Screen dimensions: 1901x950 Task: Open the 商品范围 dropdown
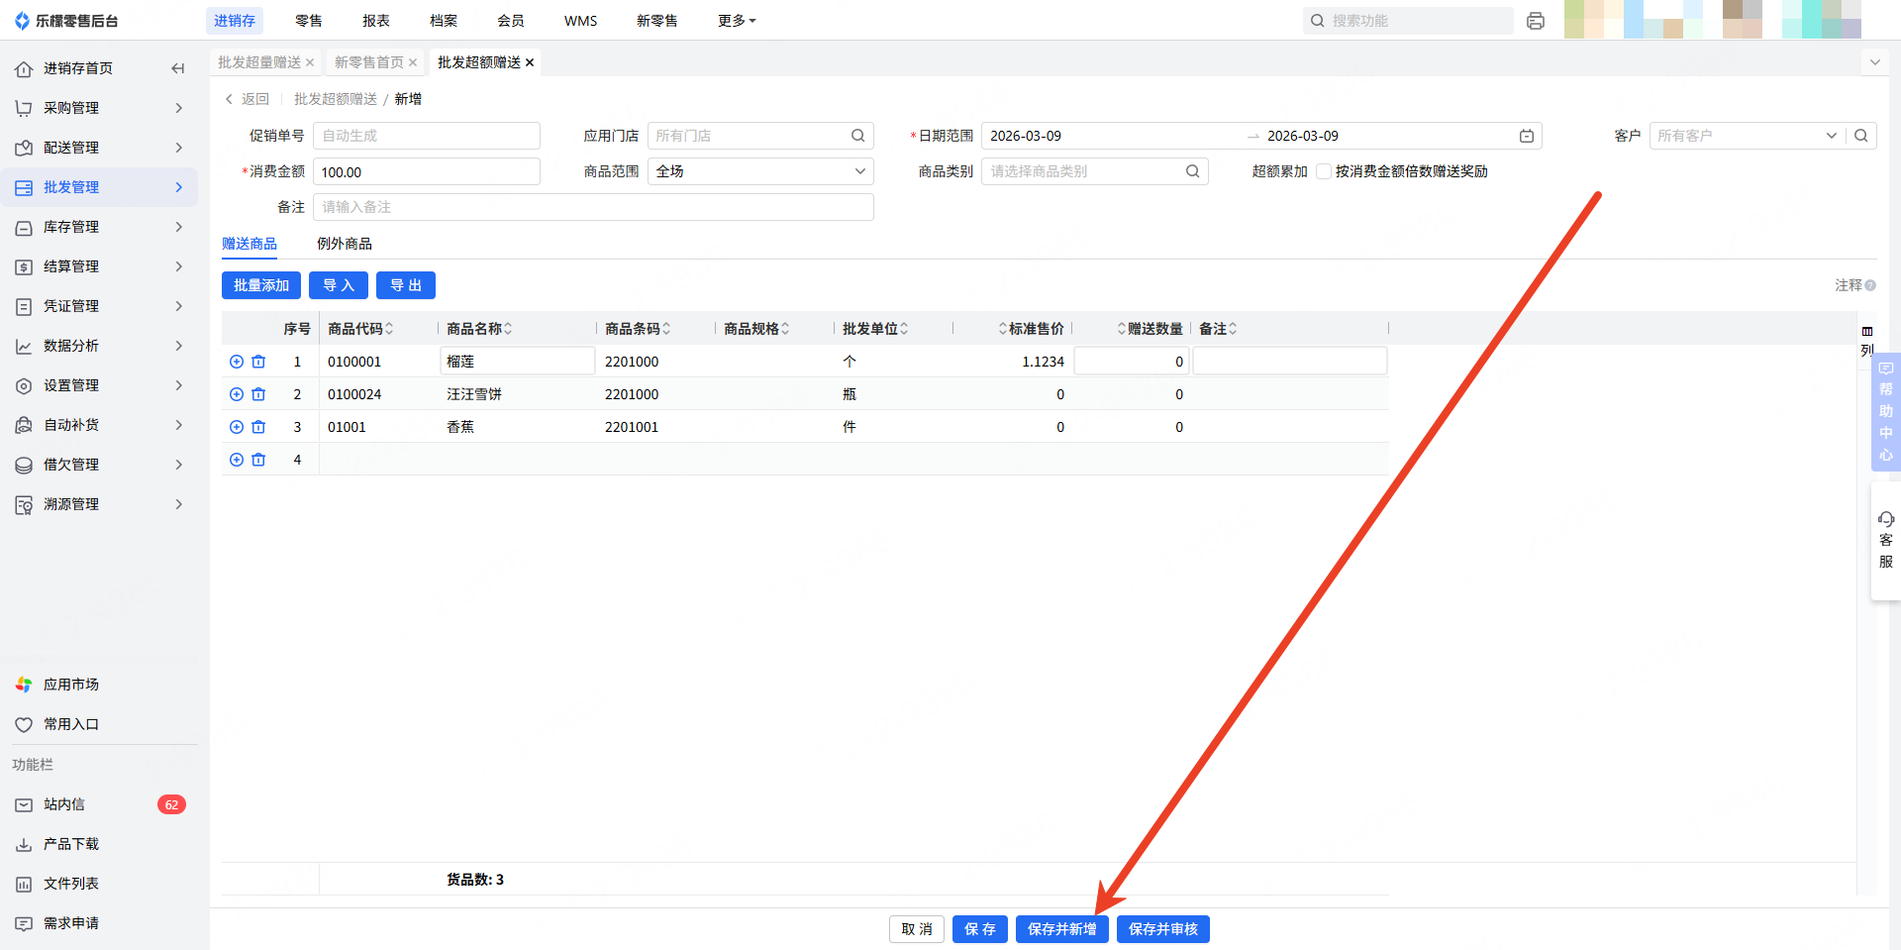tap(760, 171)
